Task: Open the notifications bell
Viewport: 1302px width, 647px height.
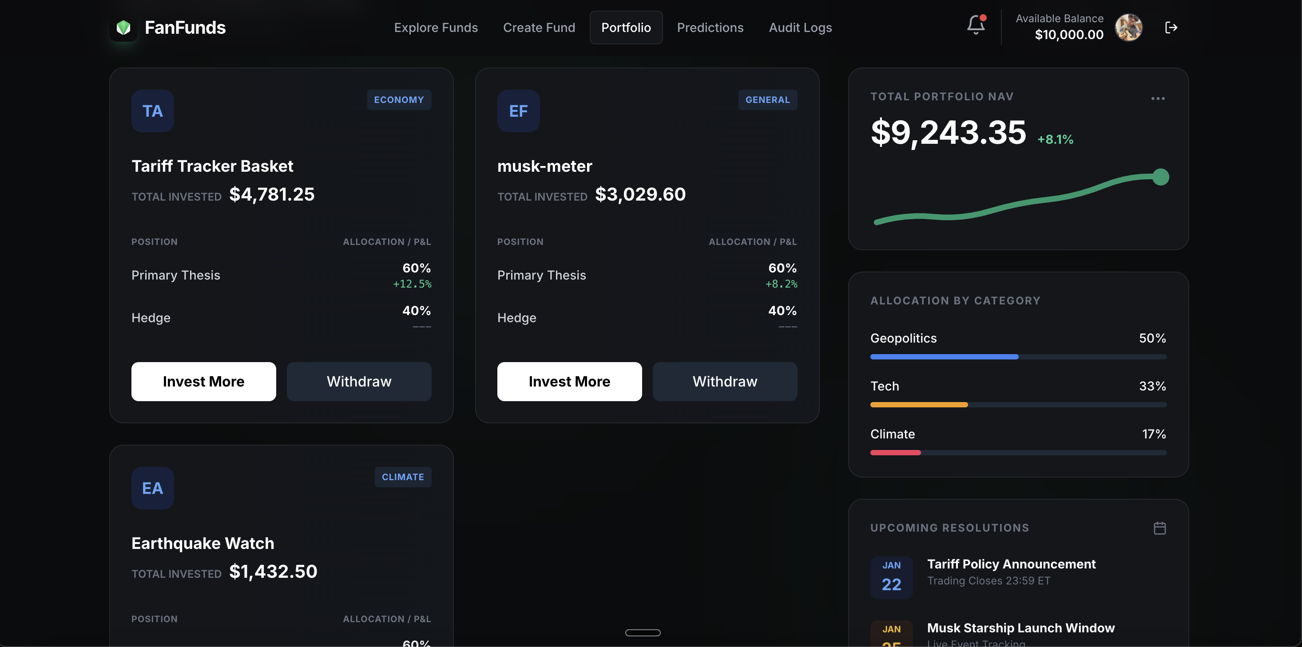Action: point(976,25)
